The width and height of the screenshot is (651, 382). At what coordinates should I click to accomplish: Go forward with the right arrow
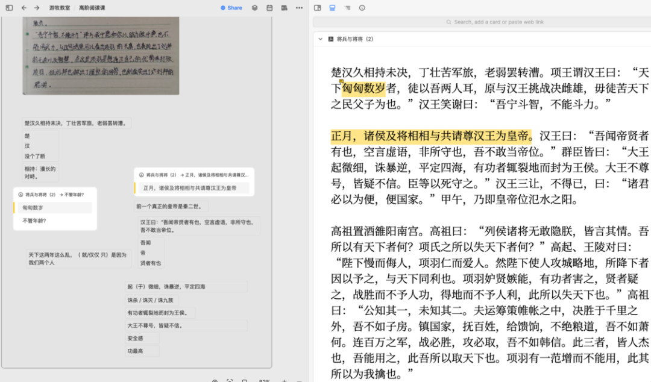coord(37,8)
